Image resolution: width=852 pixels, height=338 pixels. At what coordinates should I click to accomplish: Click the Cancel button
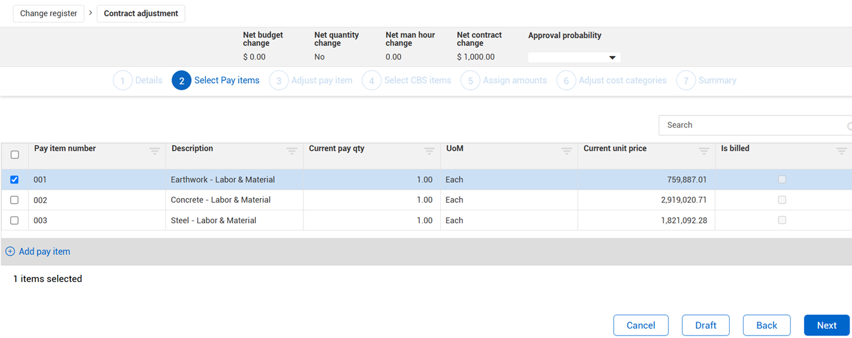click(x=640, y=325)
